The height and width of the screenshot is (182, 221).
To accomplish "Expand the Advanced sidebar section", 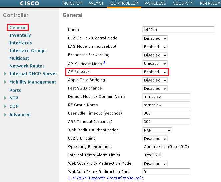I will (x=20, y=115).
